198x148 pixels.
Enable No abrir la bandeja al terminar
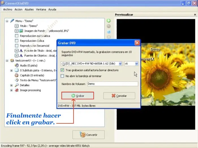pos(63,76)
